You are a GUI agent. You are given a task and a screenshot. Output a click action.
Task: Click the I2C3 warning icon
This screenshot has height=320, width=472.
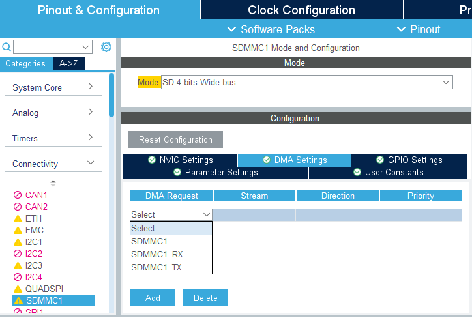click(18, 265)
